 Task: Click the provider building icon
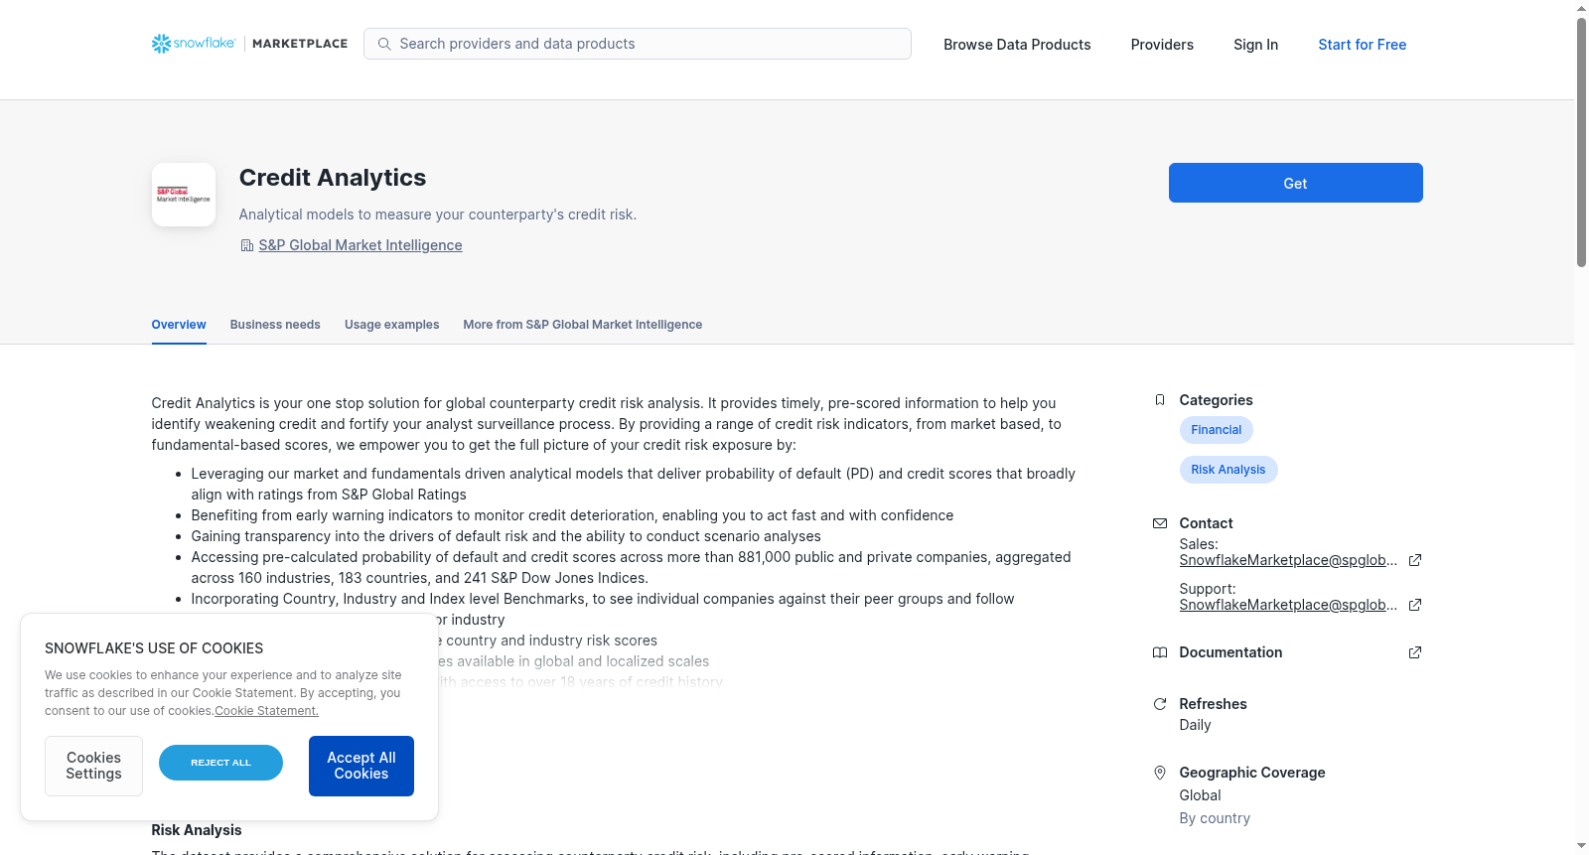(247, 245)
